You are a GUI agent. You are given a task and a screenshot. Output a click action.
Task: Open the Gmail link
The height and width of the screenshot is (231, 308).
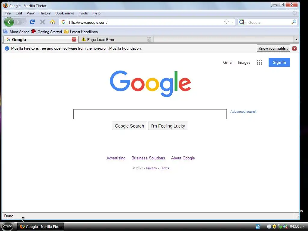pyautogui.click(x=228, y=62)
